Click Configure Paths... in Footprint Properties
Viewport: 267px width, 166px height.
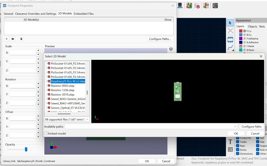click(160, 39)
